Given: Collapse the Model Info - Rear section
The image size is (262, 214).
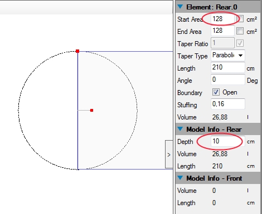Looking at the screenshot, I should (x=180, y=129).
